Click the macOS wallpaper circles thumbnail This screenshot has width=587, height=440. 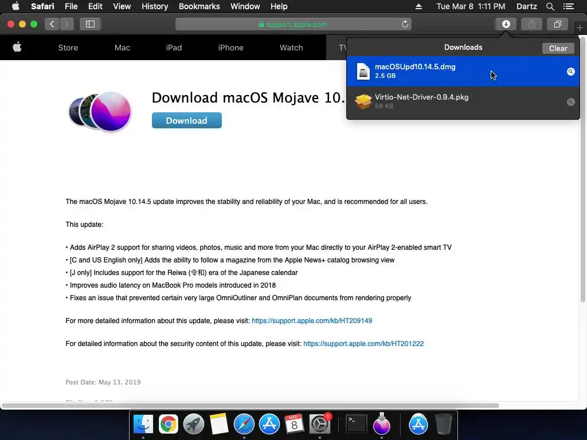[100, 112]
